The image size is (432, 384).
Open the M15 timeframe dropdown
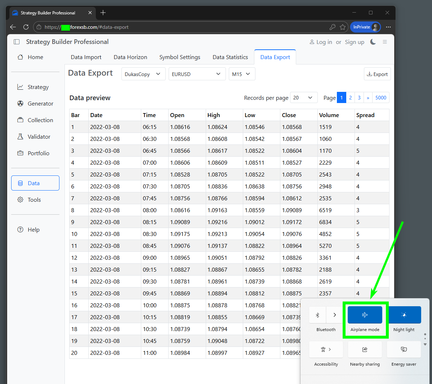241,74
